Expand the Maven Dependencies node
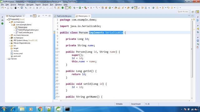The image size is (200, 112). point(10,43)
